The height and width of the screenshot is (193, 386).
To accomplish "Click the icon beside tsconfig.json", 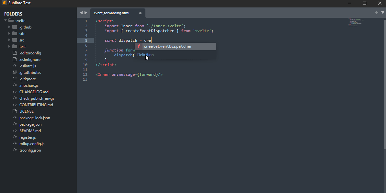I will click(15, 150).
